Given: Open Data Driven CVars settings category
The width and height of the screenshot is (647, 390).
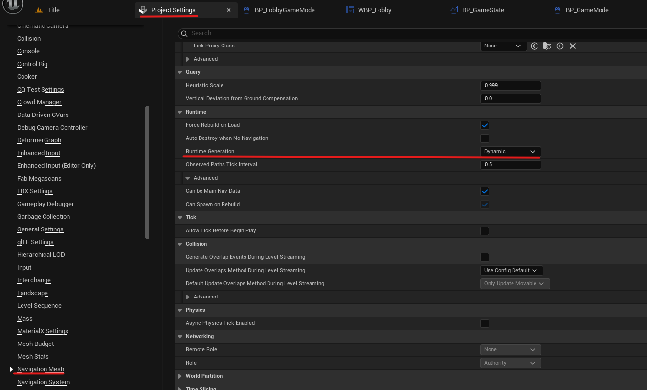Looking at the screenshot, I should (x=43, y=115).
